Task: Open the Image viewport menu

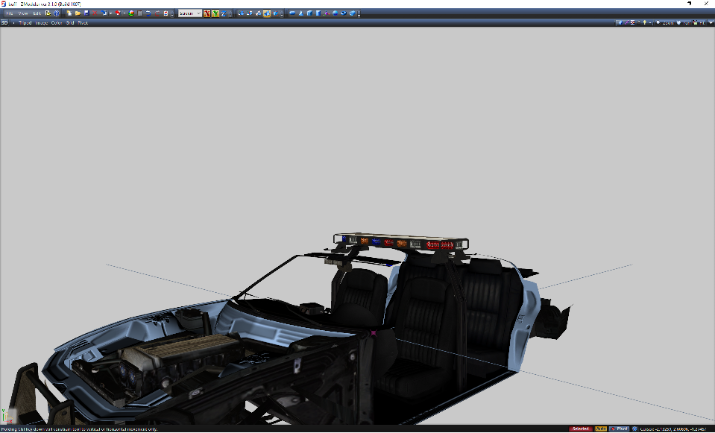Action: tap(42, 23)
